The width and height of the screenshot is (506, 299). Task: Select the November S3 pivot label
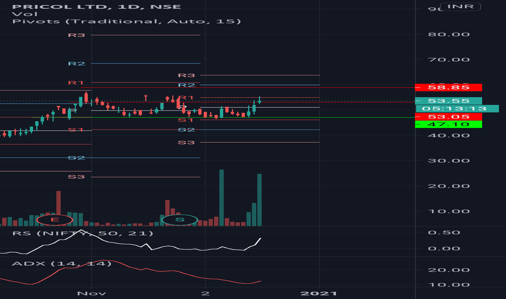point(77,177)
